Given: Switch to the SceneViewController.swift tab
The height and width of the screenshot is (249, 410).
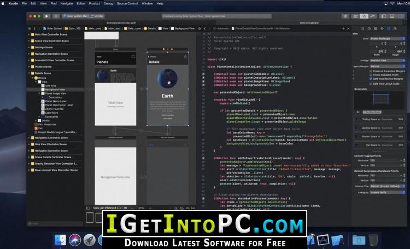Looking at the screenshot, I should pos(121,23).
